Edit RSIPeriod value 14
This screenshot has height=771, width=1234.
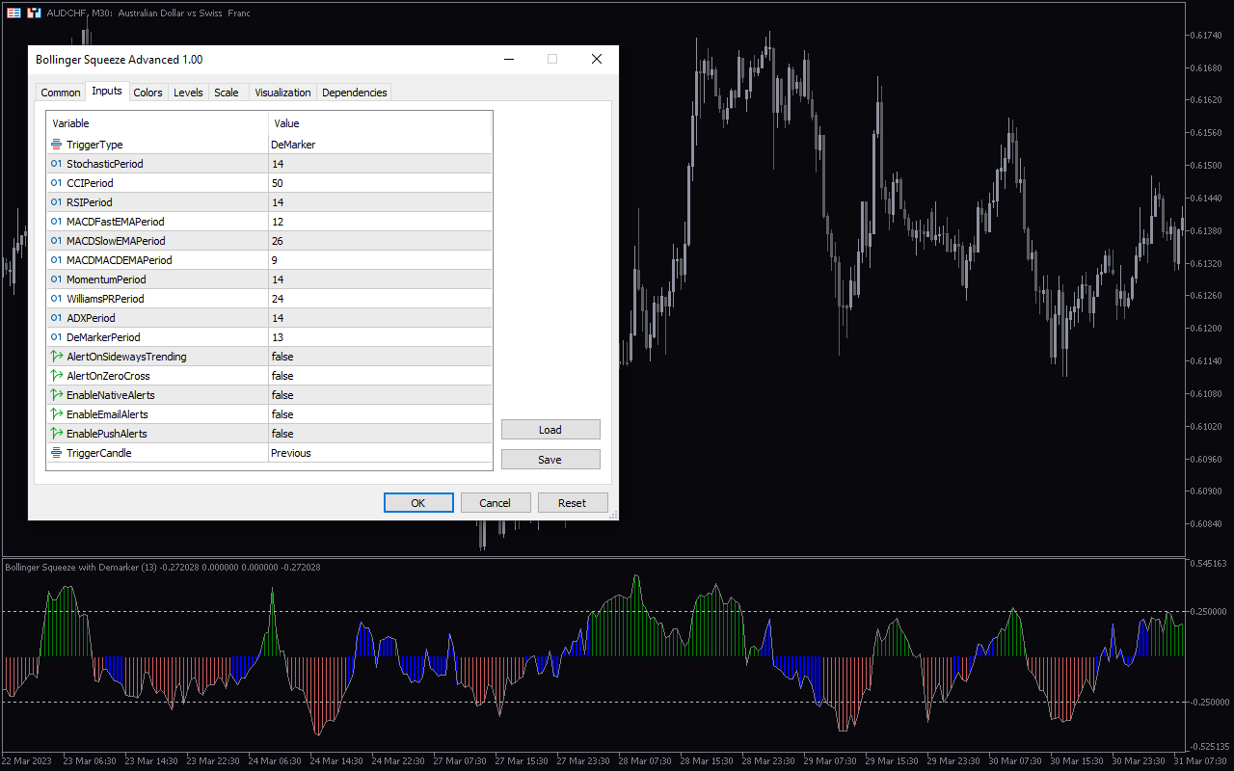coord(380,202)
